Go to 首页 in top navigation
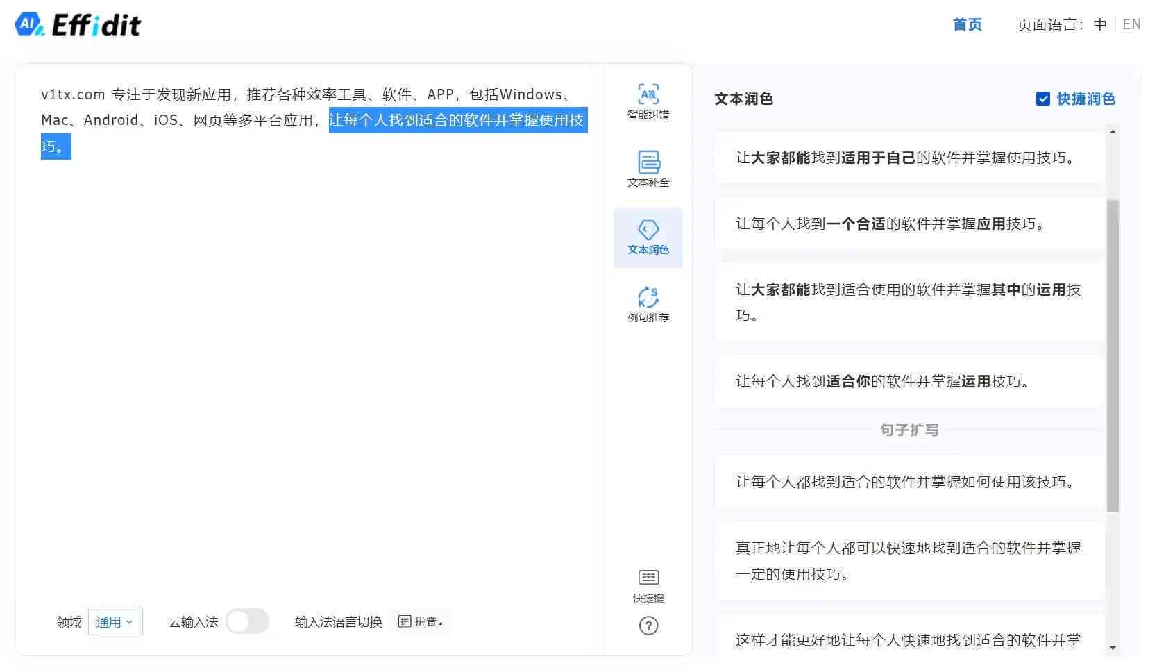The width and height of the screenshot is (1157, 670). (967, 24)
